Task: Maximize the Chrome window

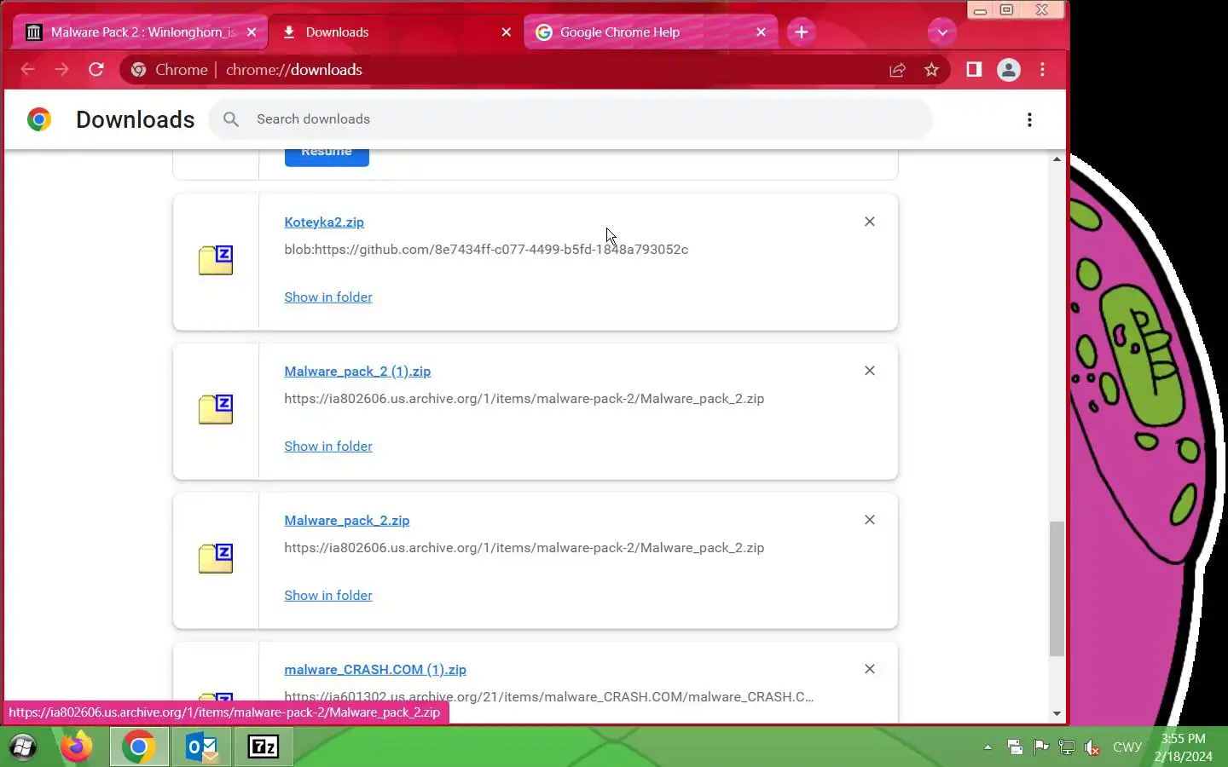Action: 1006,10
